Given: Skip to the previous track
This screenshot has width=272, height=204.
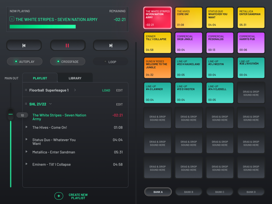Looking at the screenshot, I should coord(24,46).
